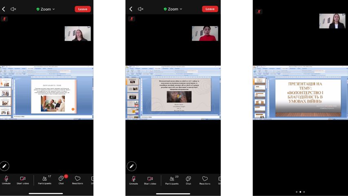Open shared slide with painted hands photo
The image size is (348, 196).
(181, 95)
